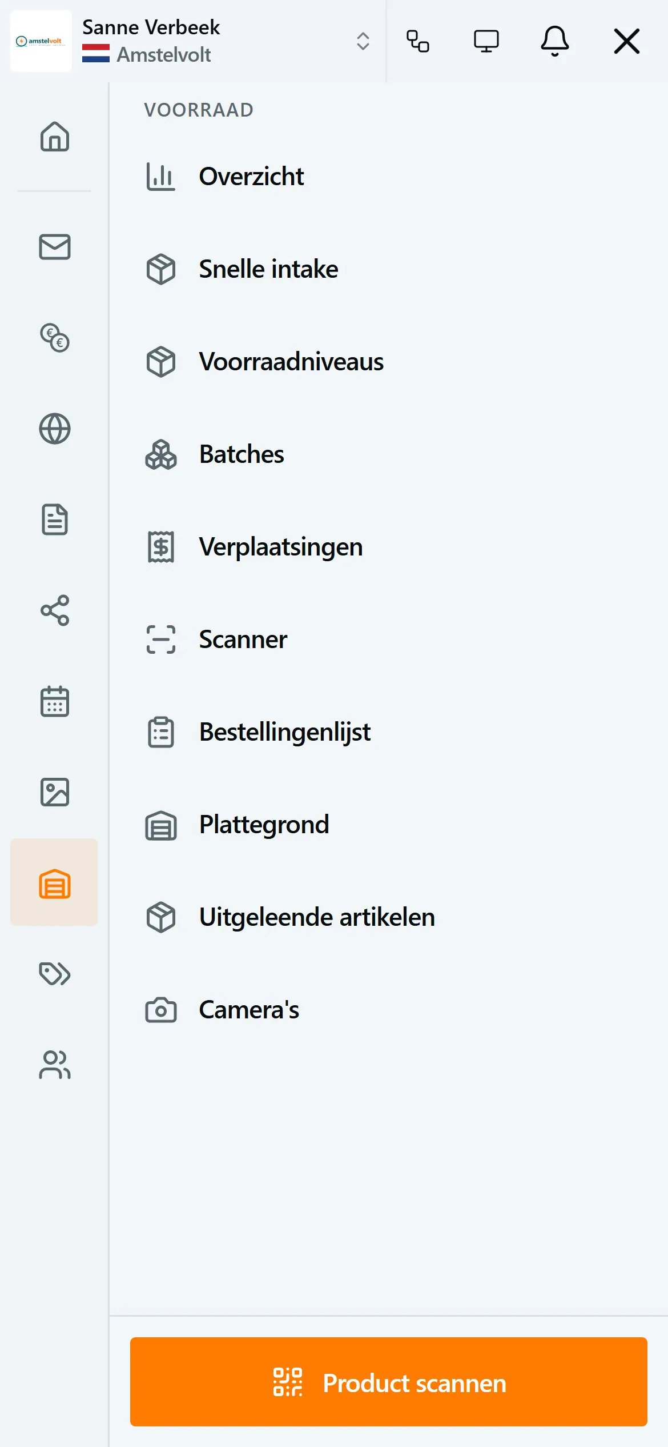Open the users icon in sidebar
Screen dimensions: 668x1447
coord(55,1065)
